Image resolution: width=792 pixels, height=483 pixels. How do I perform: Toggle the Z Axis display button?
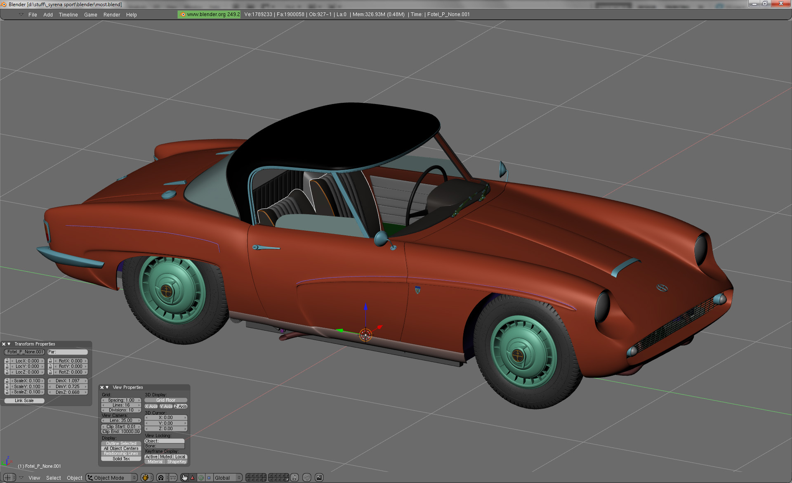[181, 406]
